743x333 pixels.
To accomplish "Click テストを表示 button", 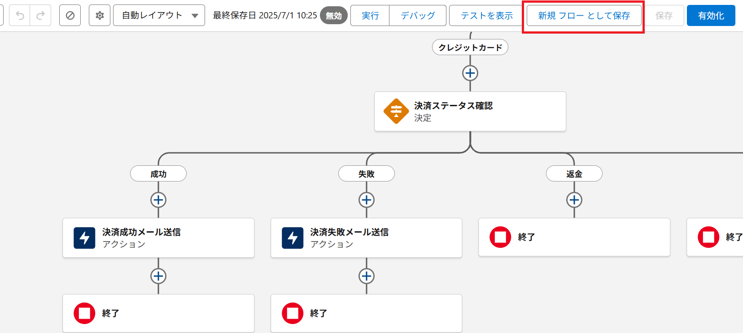I will click(x=487, y=16).
